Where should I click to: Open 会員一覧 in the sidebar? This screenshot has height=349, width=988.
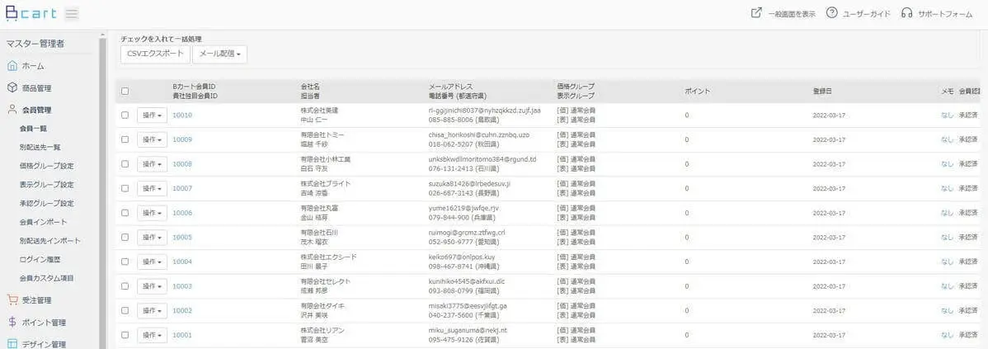tap(33, 129)
